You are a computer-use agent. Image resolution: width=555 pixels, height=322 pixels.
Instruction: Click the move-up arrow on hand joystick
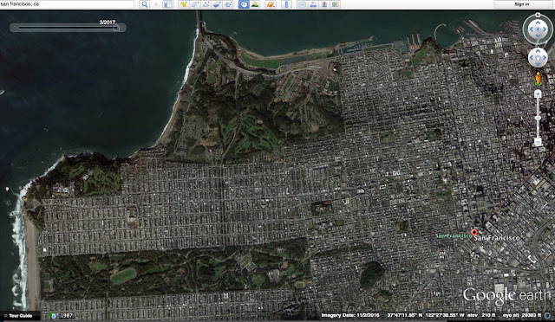pos(538,52)
